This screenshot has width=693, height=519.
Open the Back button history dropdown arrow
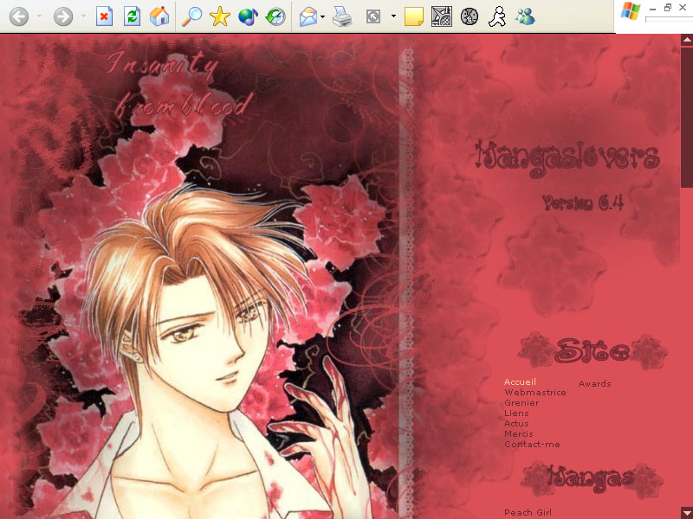coord(39,16)
